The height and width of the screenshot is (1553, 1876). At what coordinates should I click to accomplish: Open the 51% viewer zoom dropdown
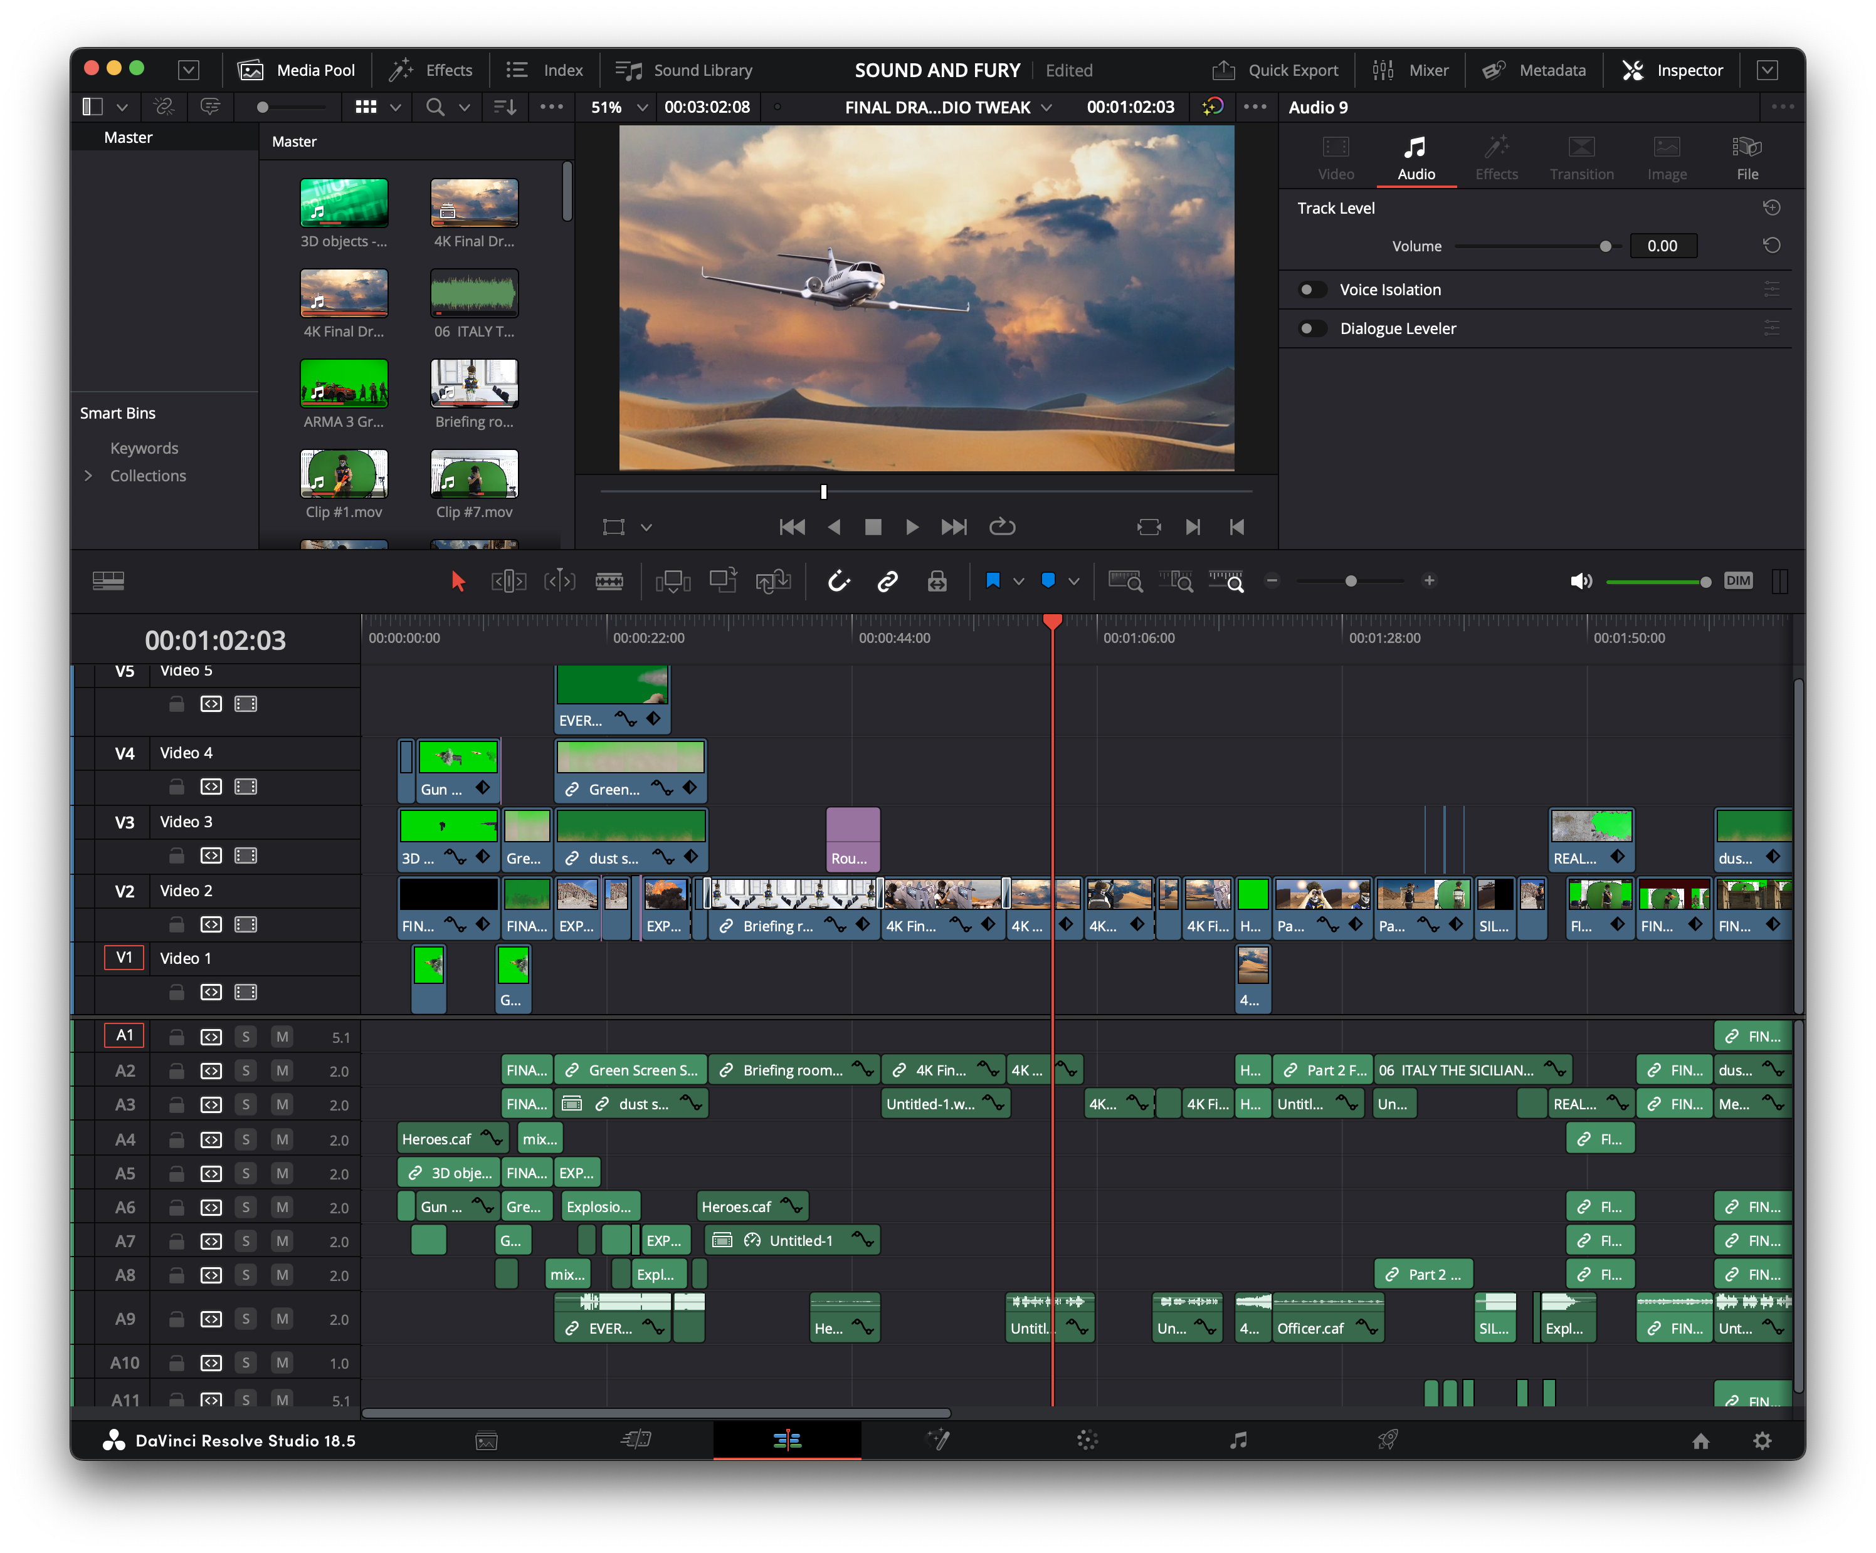[641, 107]
